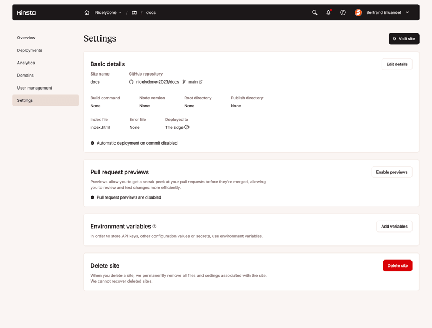
Task: Open the help question mark icon
Action: (342, 12)
